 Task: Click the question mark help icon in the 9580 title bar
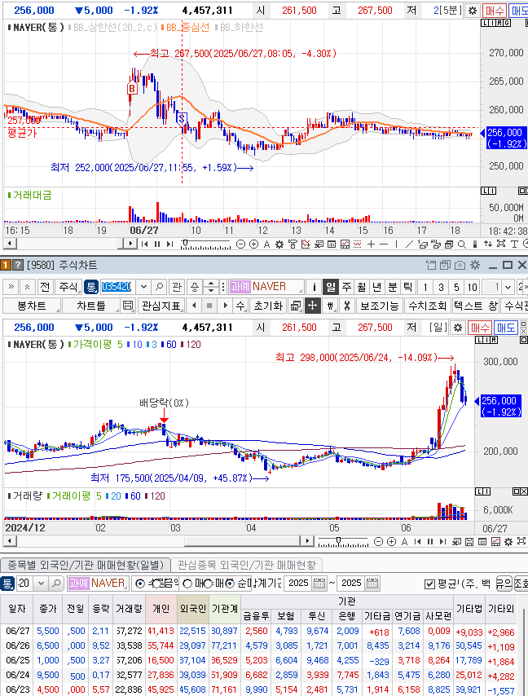pos(17,265)
